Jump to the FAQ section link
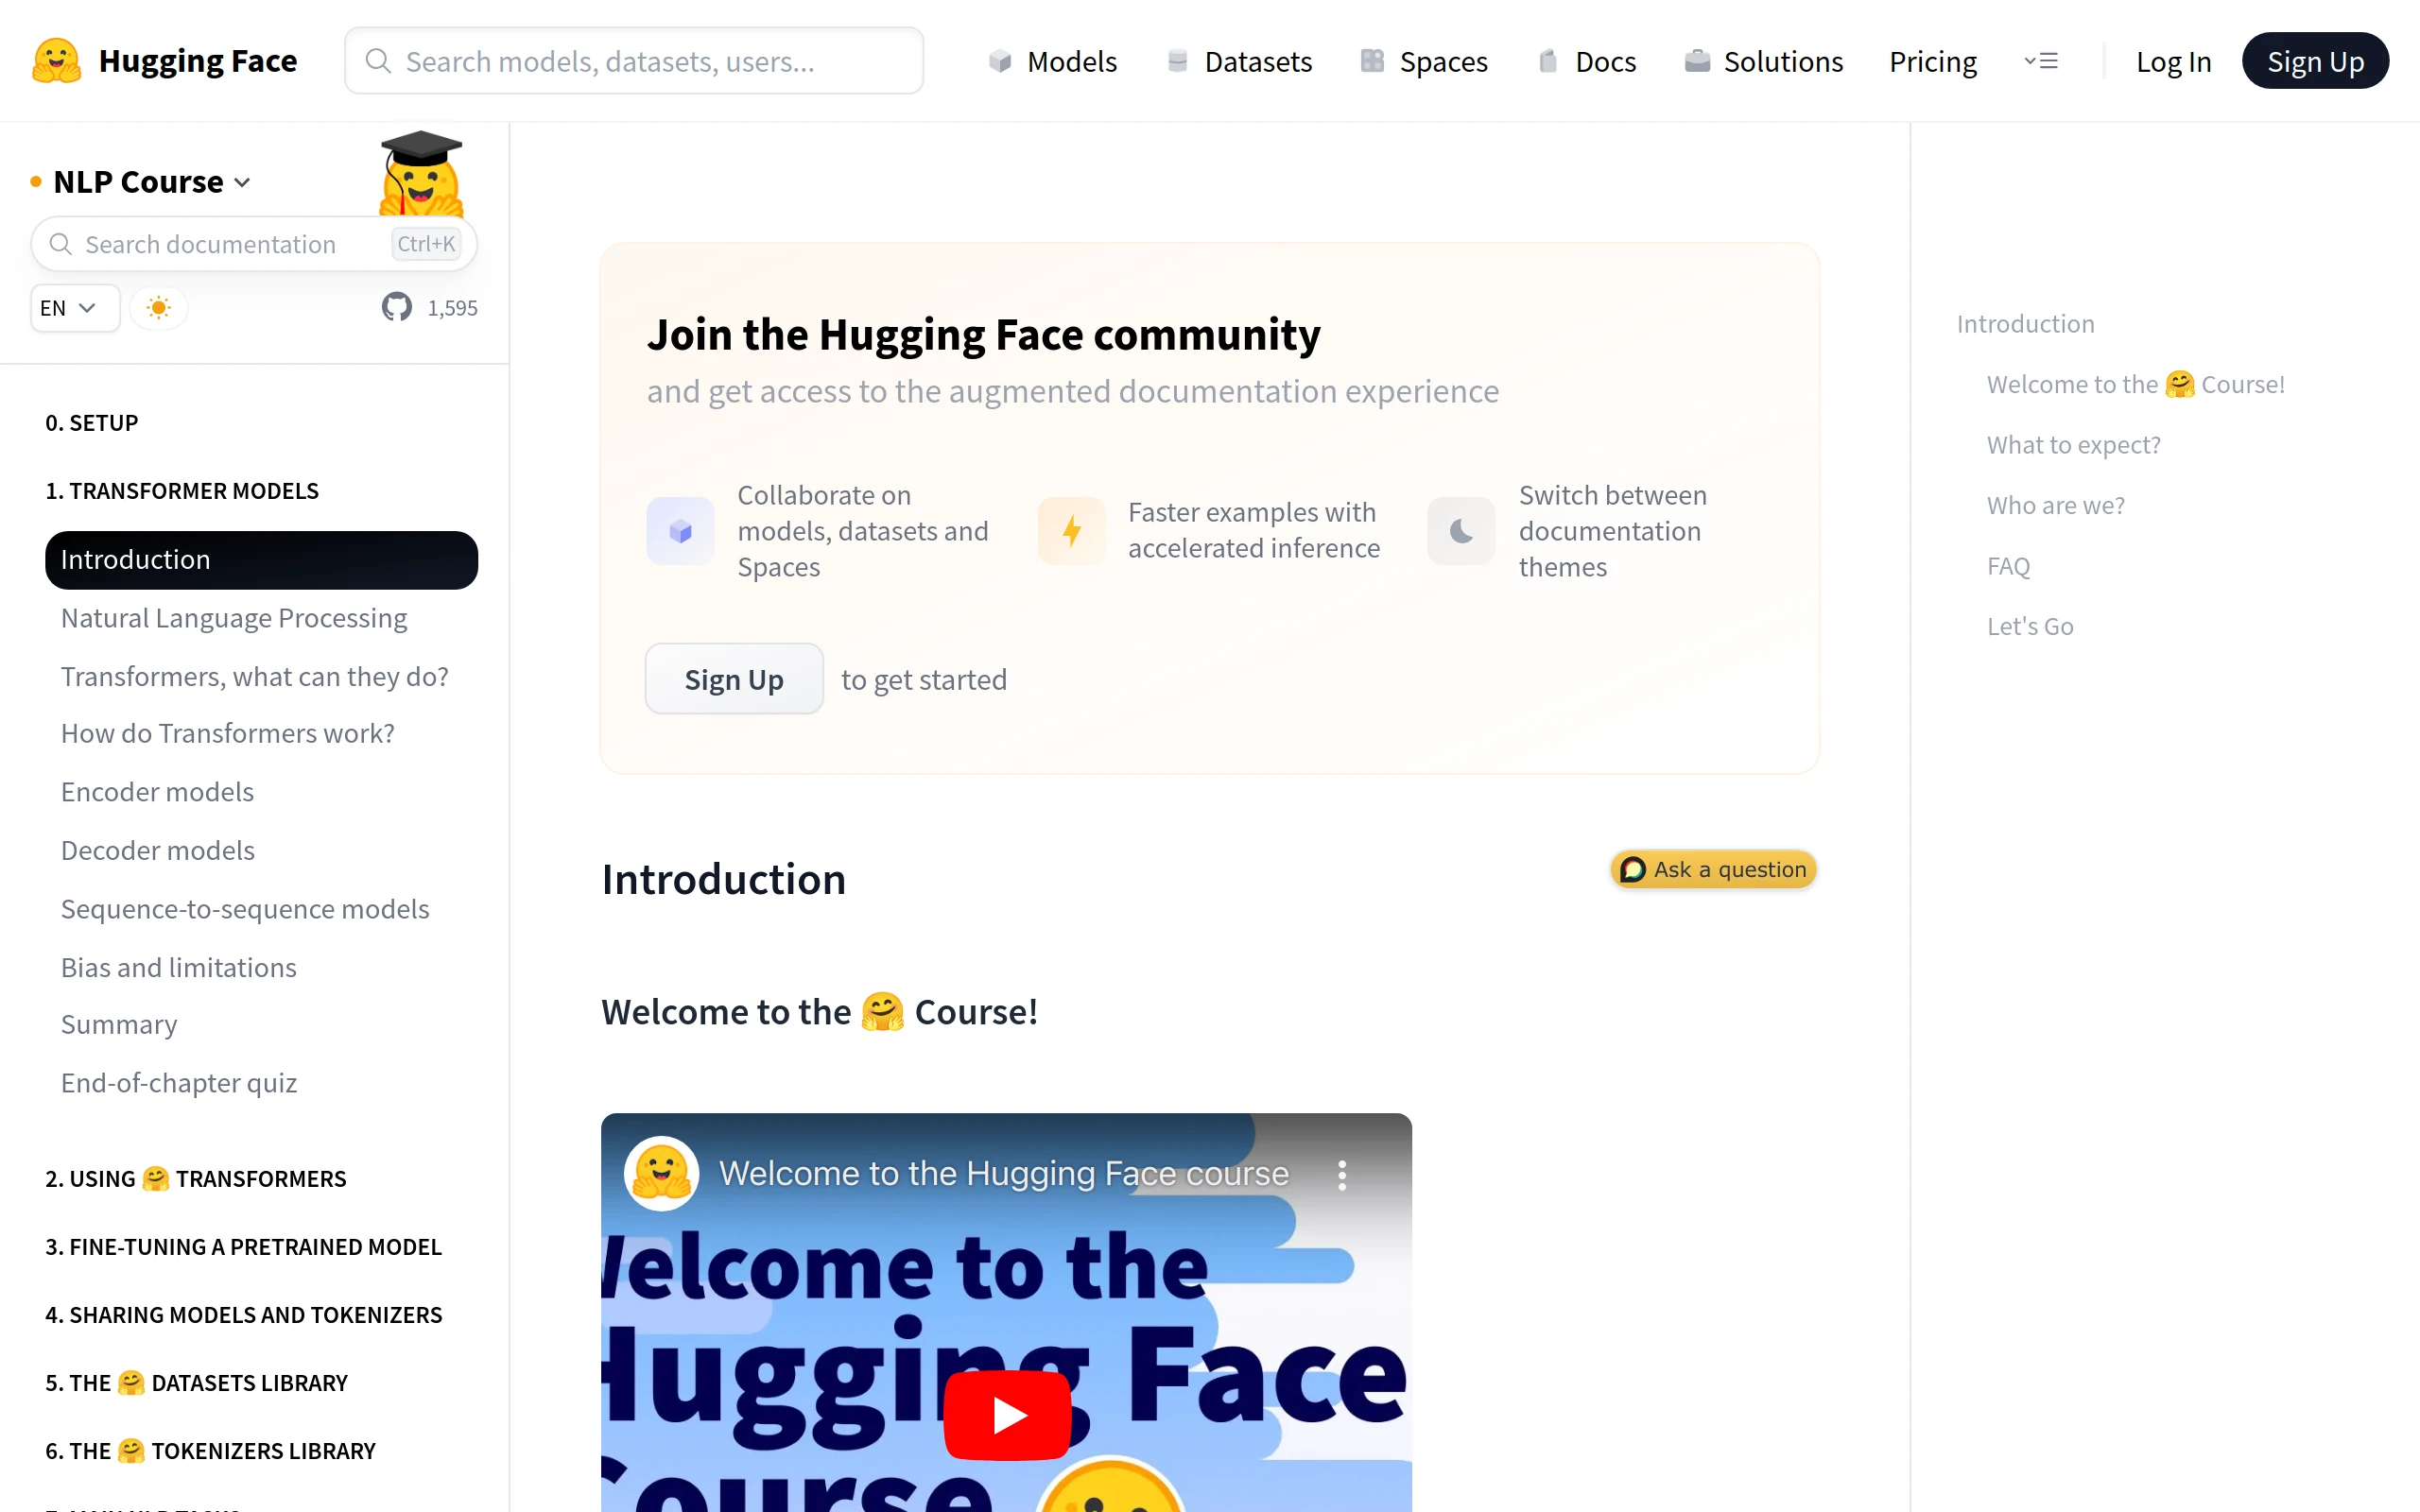This screenshot has width=2420, height=1512. click(2008, 565)
